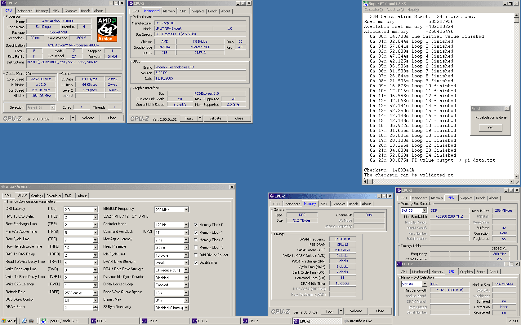Open Graphics tab in CPU-Z Mainboard window
The image size is (521, 325).
198,11
